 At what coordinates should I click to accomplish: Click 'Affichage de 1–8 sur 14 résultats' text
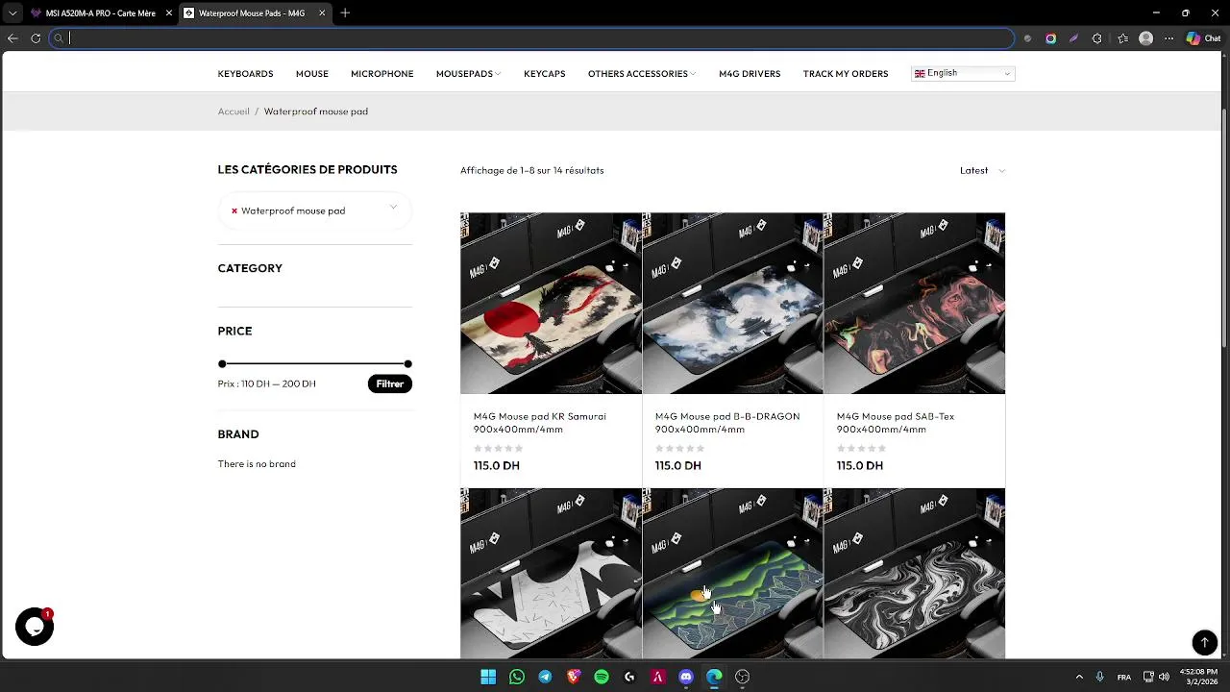[531, 170]
